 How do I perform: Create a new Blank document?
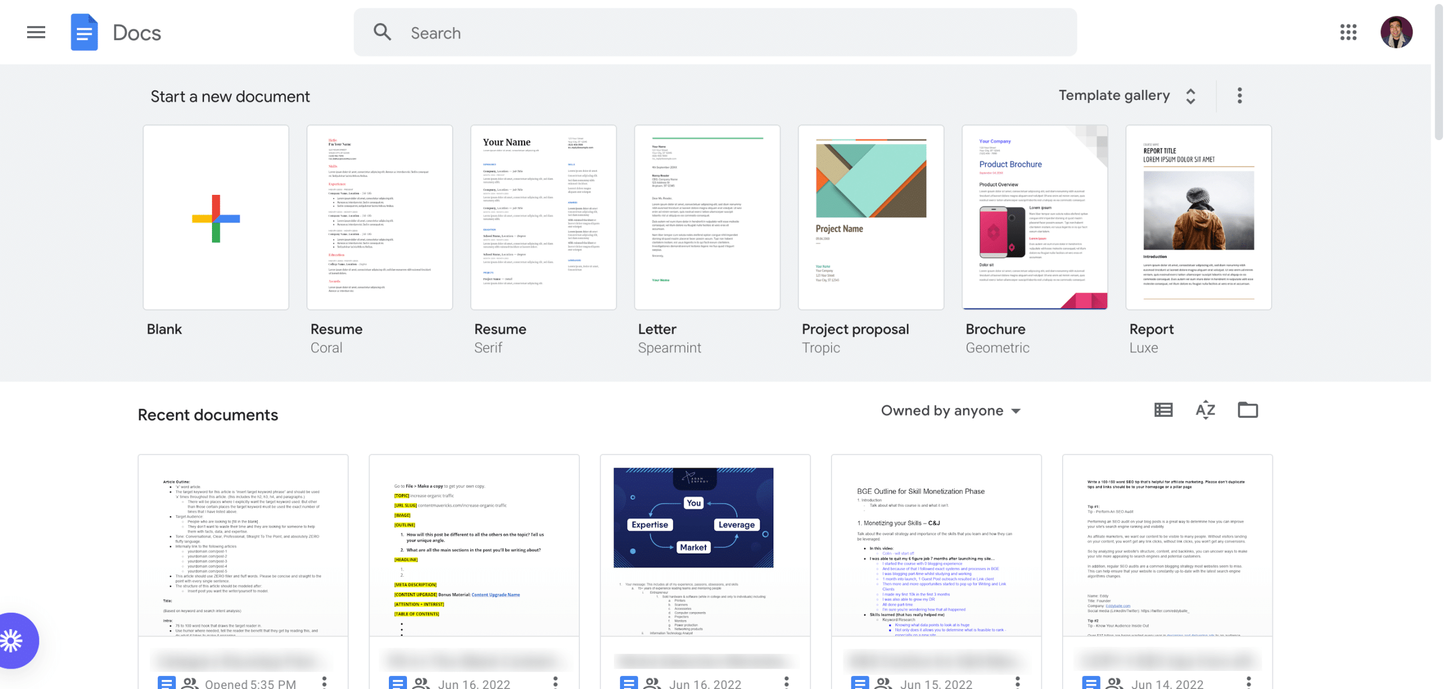tap(216, 217)
